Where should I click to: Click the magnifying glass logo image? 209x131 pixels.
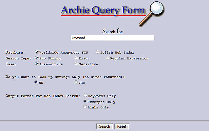tap(152, 13)
